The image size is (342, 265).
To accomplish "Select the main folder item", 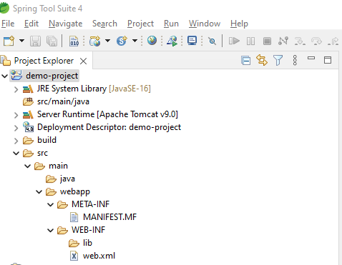I will tap(51, 166).
